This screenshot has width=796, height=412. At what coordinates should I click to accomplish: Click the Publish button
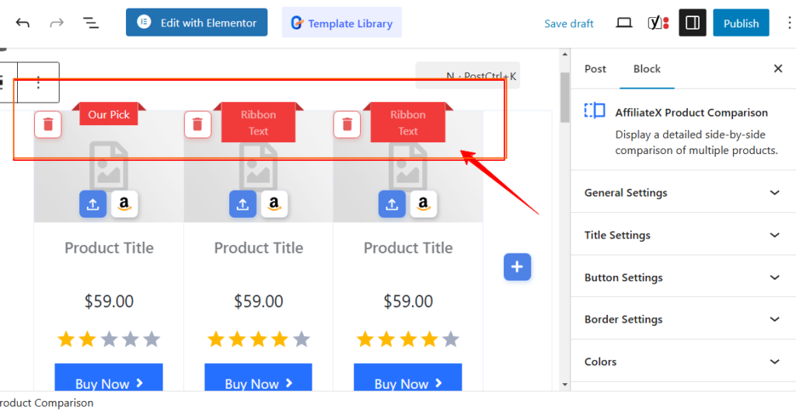741,23
